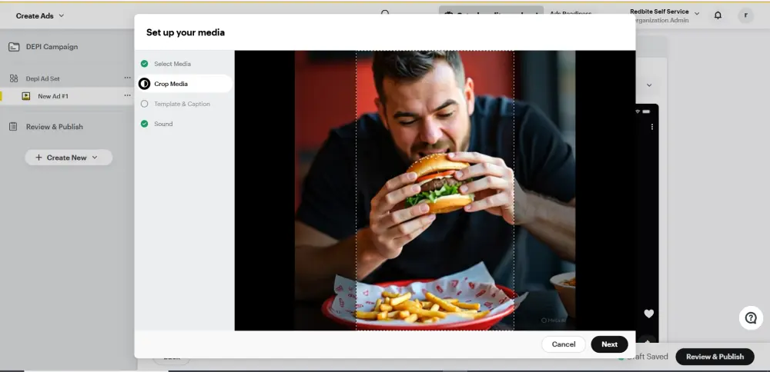Click the Crop Media half-filled progress icon
The width and height of the screenshot is (770, 372).
click(145, 84)
